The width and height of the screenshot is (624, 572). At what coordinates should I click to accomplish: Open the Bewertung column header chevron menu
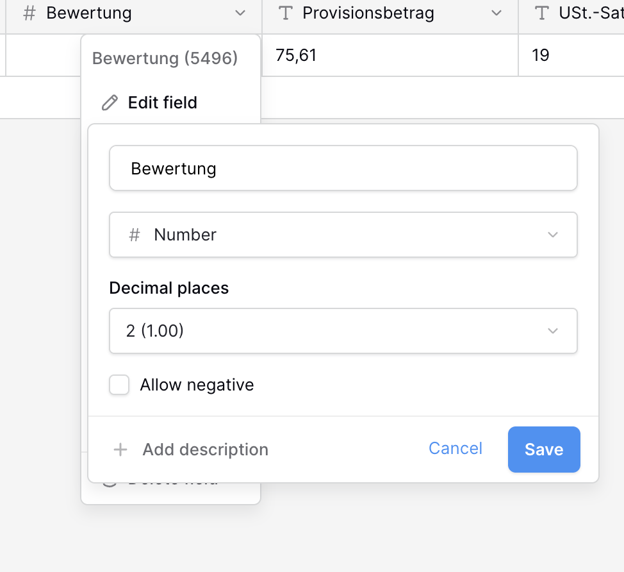[240, 13]
